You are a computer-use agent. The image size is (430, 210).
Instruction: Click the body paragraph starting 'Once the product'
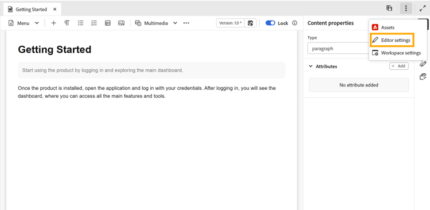(x=147, y=92)
